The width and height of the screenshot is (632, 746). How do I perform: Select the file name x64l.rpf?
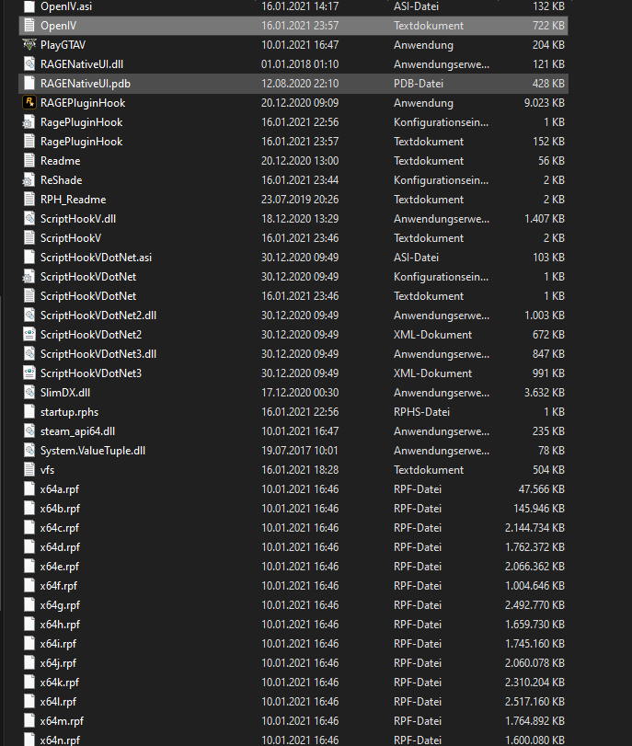(58, 702)
